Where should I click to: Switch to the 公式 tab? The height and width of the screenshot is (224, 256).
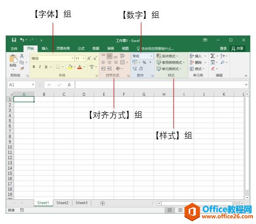click(81, 48)
